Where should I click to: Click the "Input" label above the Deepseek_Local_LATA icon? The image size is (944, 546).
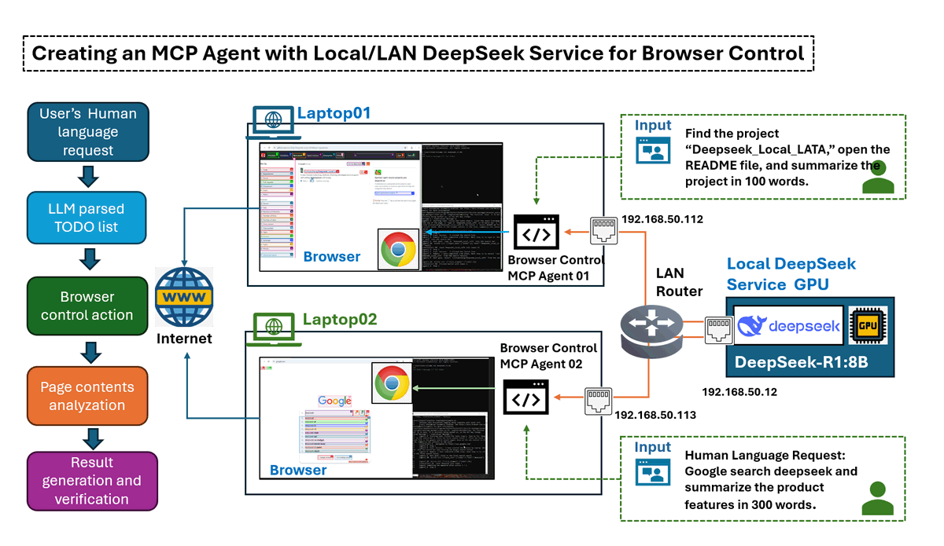coord(654,125)
